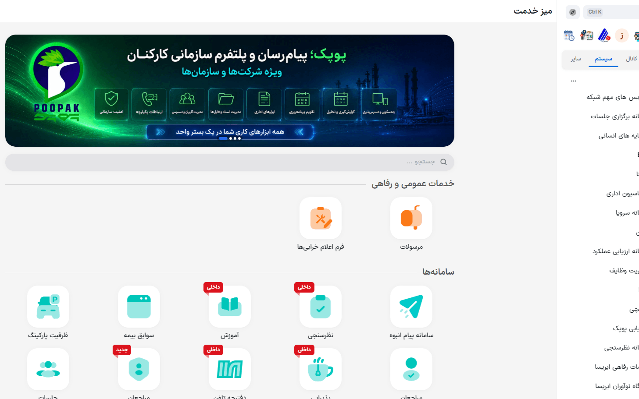
Task: Open the round ز avatar shortcut
Action: tap(622, 35)
